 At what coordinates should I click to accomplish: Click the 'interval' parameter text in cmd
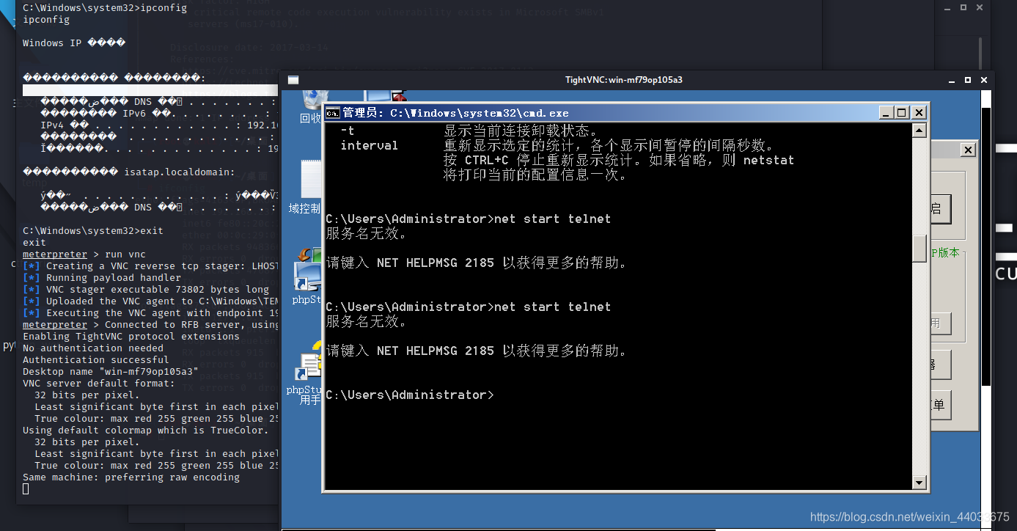pyautogui.click(x=369, y=145)
